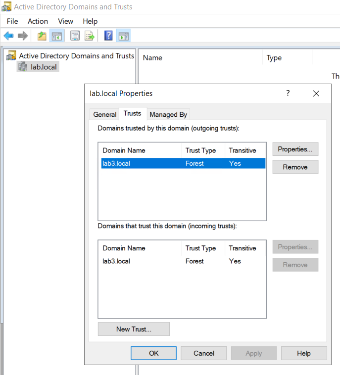Click Remove button for incoming trusts
Viewport: 340px width, 375px height.
(x=295, y=265)
